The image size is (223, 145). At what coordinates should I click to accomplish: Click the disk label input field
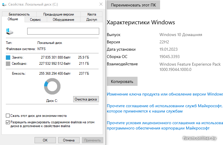pyautogui.click(x=63, y=31)
